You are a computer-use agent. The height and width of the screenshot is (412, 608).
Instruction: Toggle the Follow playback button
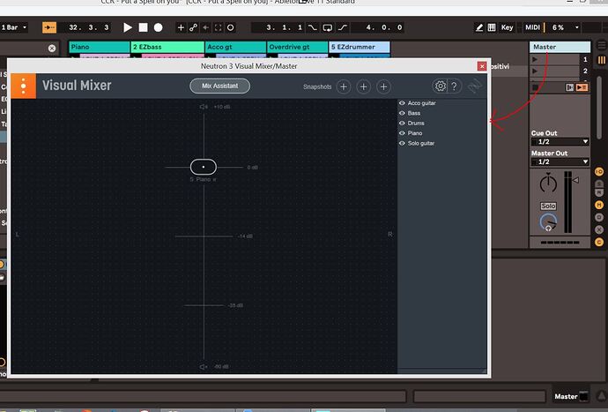click(49, 27)
